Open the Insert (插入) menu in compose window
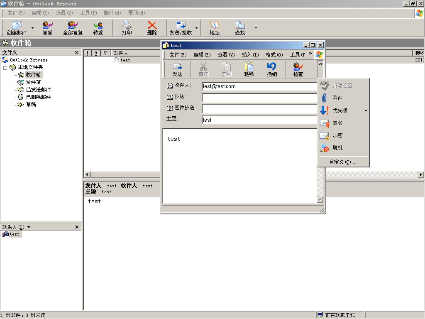 tap(250, 55)
